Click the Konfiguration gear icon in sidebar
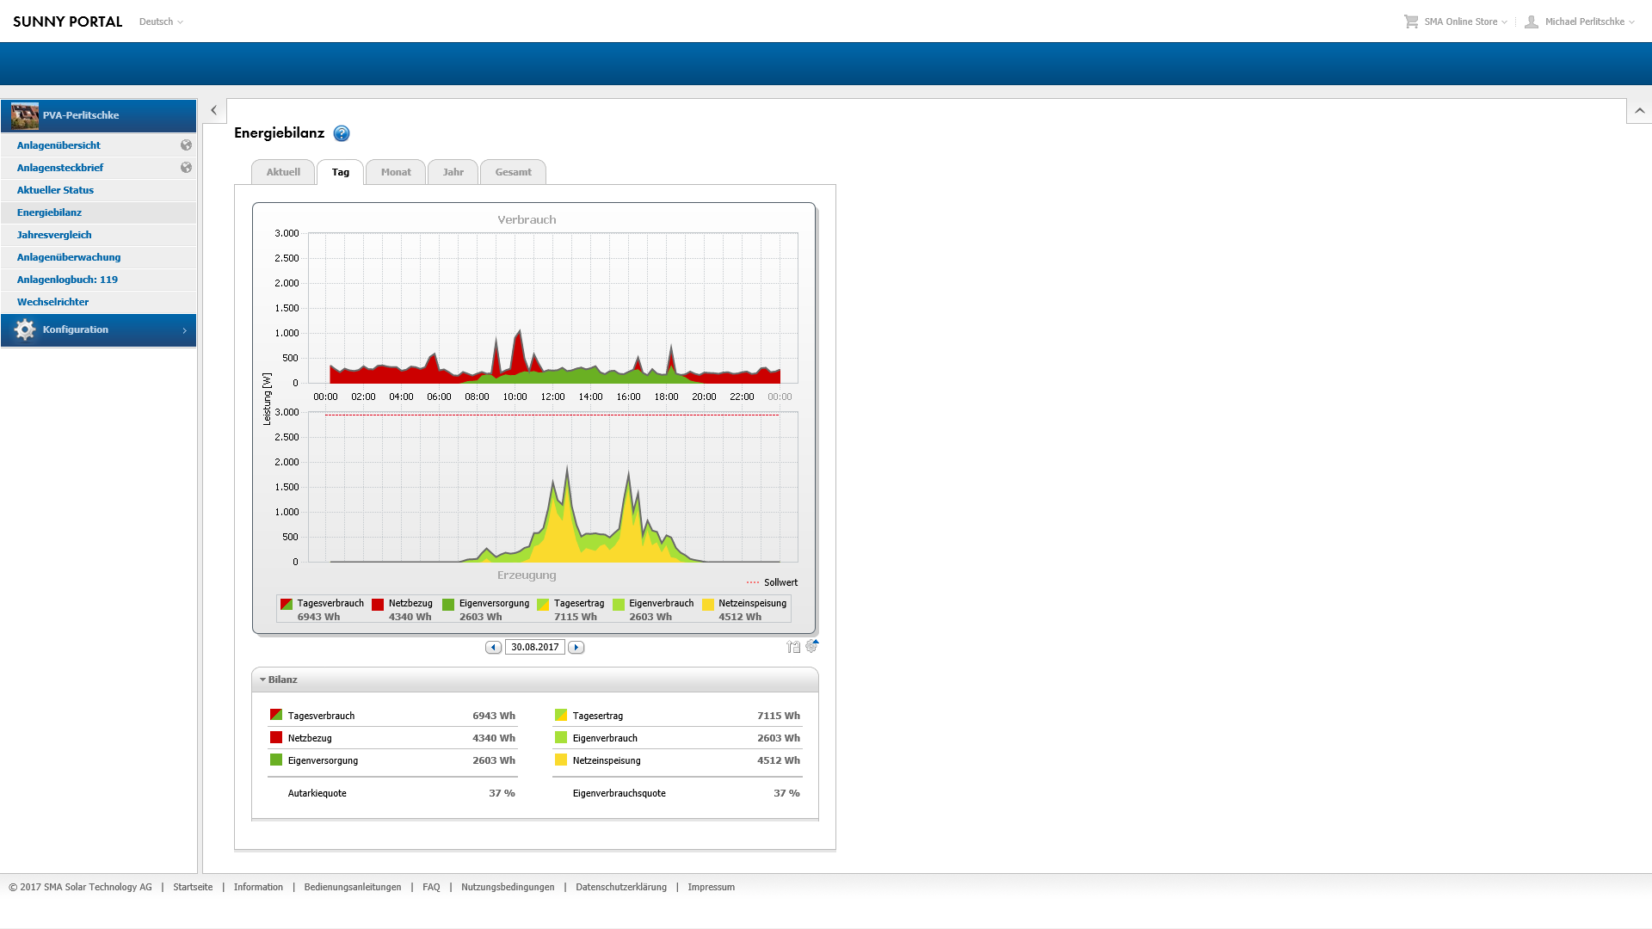The height and width of the screenshot is (929, 1652). (x=25, y=329)
